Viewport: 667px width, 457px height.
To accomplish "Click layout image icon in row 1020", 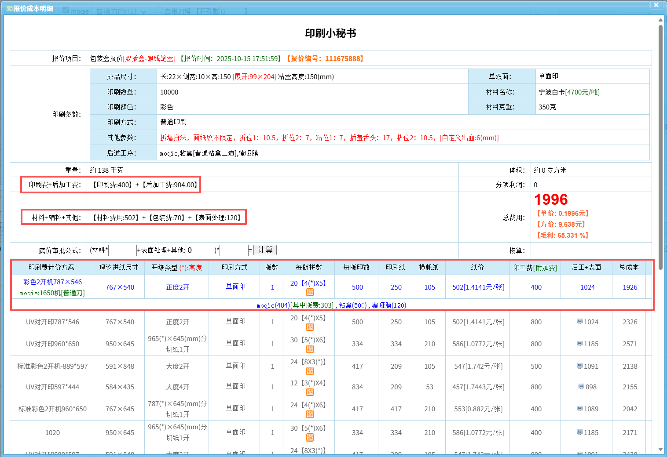I will [310, 437].
